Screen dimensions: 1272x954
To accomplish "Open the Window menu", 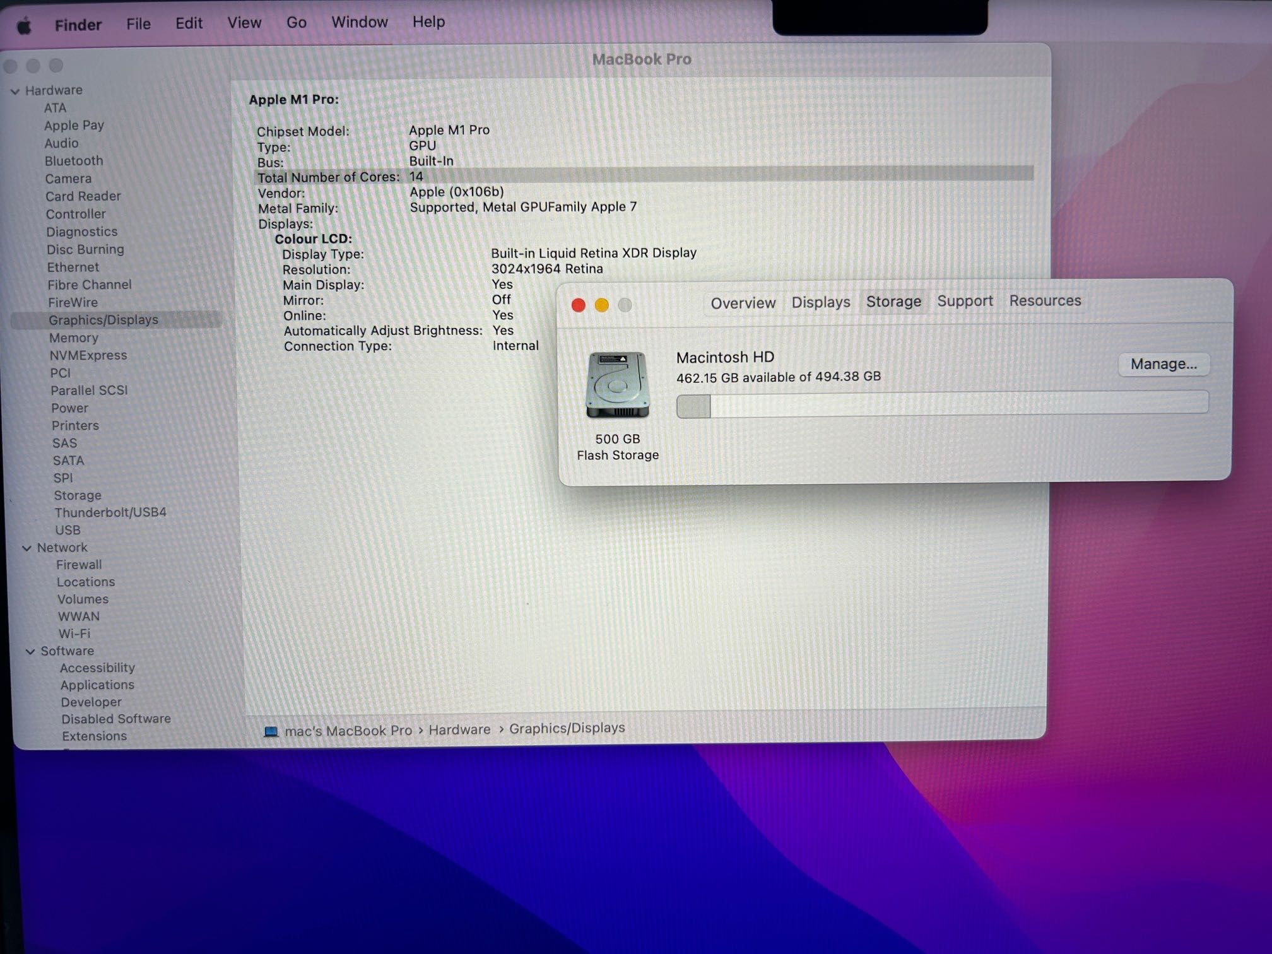I will click(360, 22).
